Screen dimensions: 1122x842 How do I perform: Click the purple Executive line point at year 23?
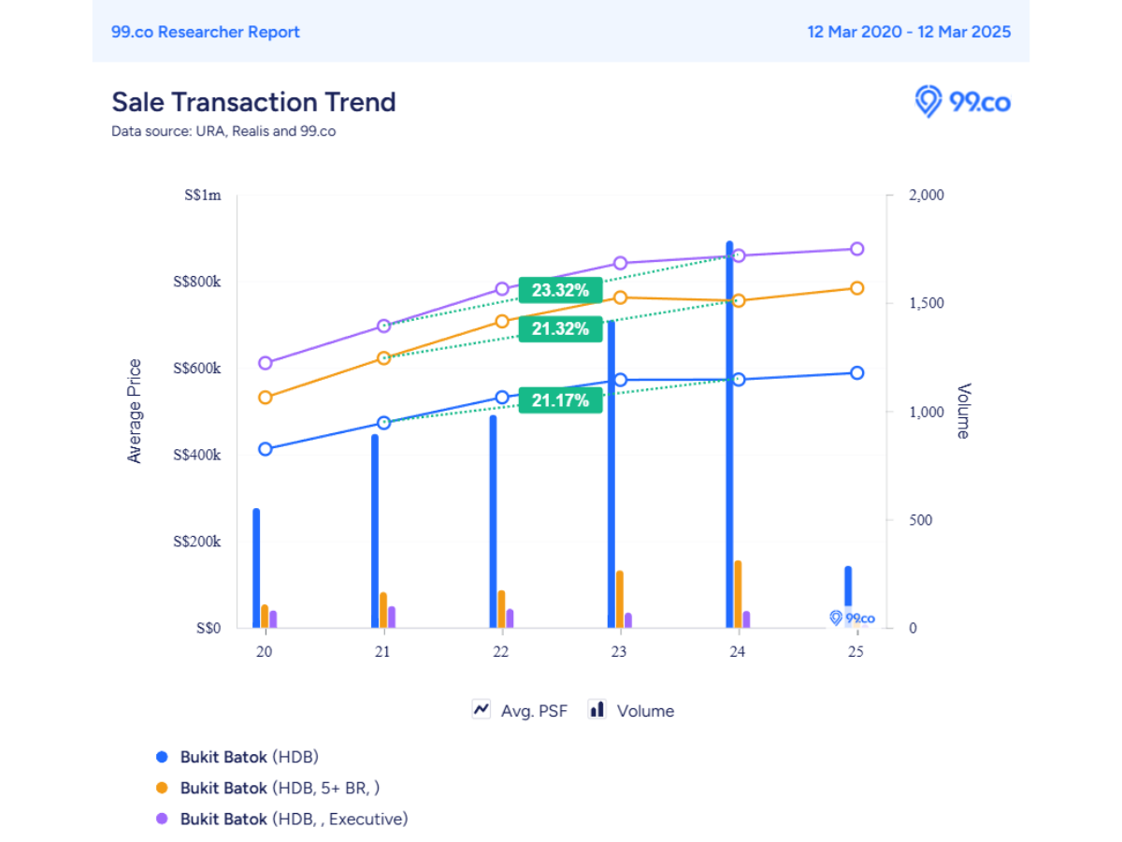point(620,263)
